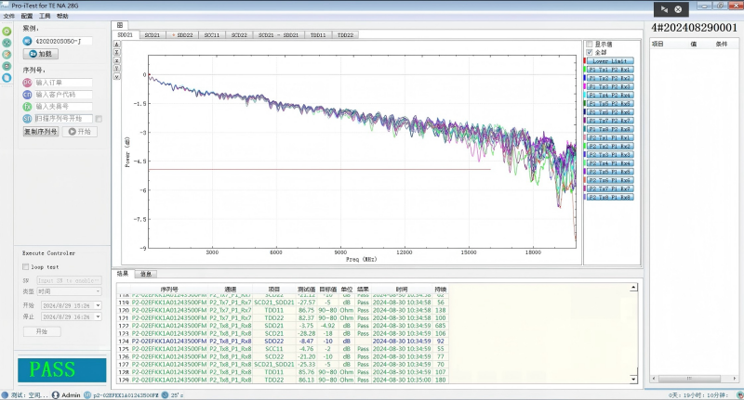Click the pink order icon beside 输入订单

(27, 83)
